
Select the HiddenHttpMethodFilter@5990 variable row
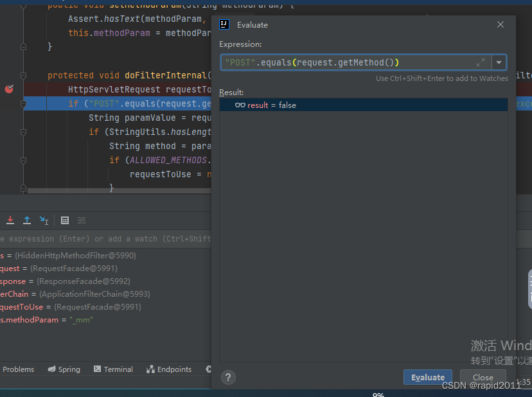105,256
